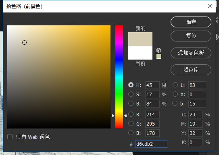Viewport: 219px width, 155px height.
Task: Click the left hue slider arrow handle
Action: [x=113, y=116]
